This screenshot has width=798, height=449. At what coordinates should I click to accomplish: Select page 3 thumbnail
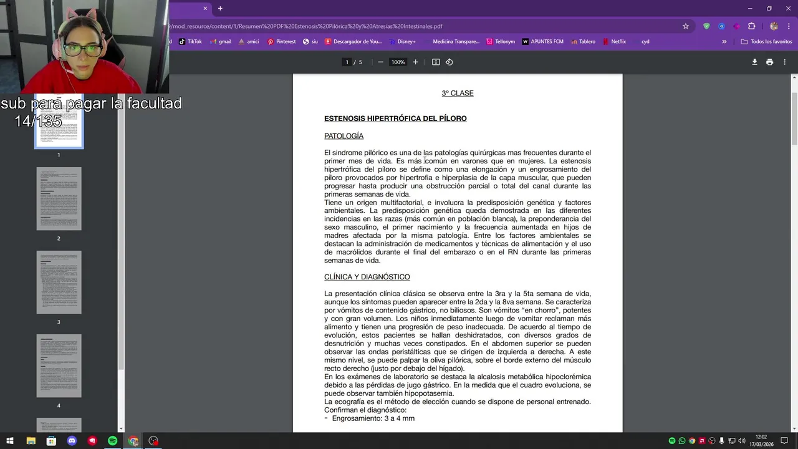tap(59, 282)
